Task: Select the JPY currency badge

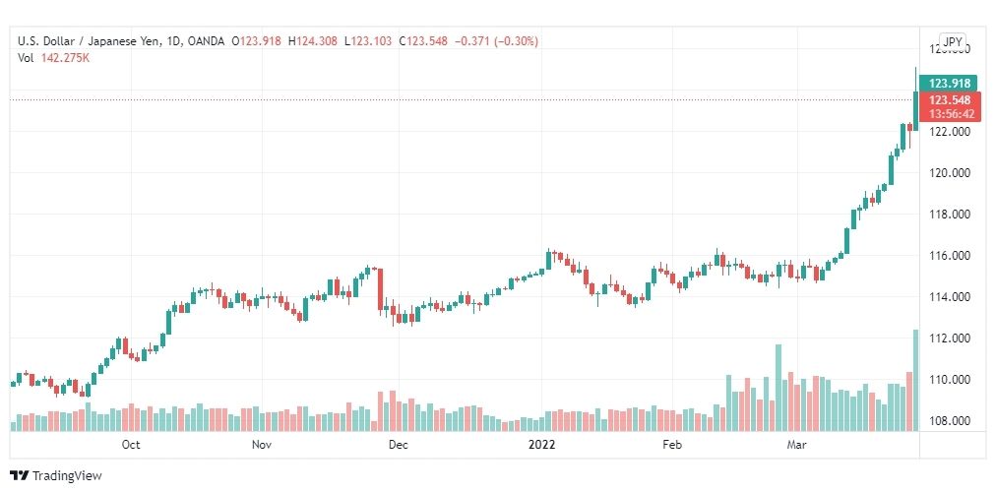Action: click(x=952, y=42)
